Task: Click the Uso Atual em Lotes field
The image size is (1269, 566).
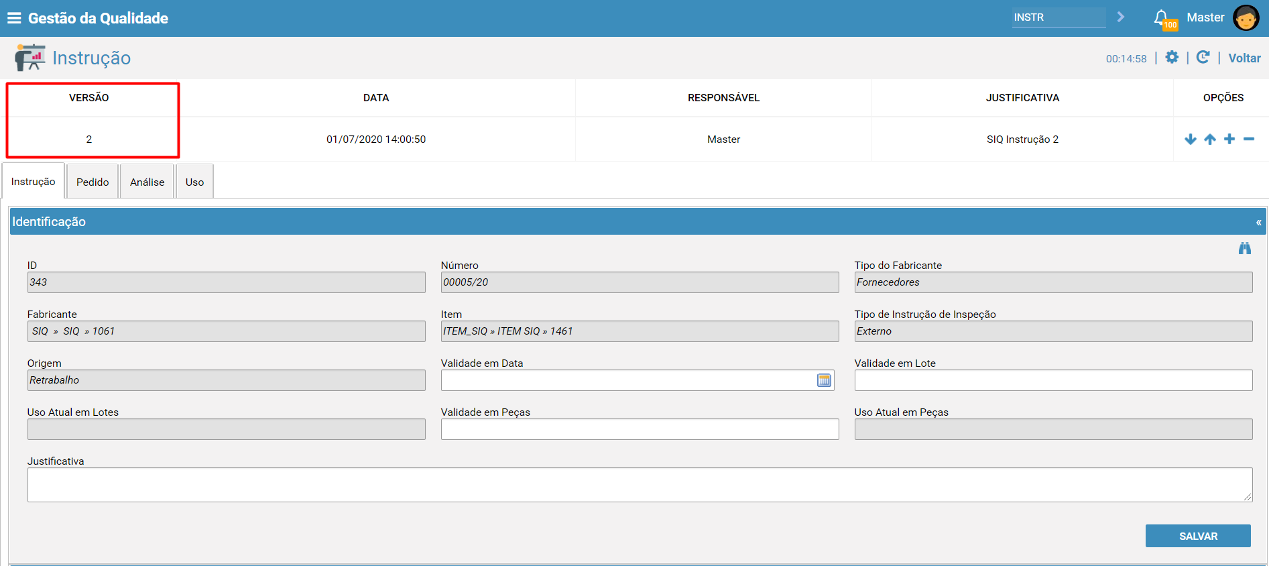Action: (x=226, y=429)
